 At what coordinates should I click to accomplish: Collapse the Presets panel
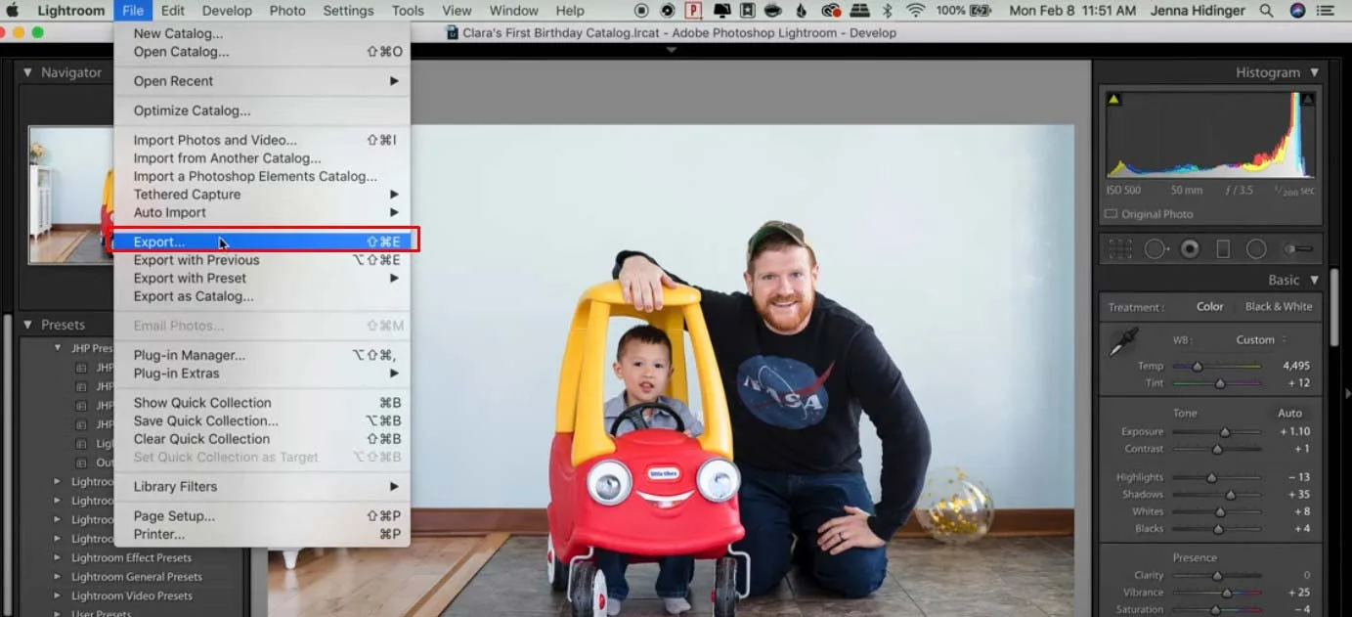coord(27,325)
